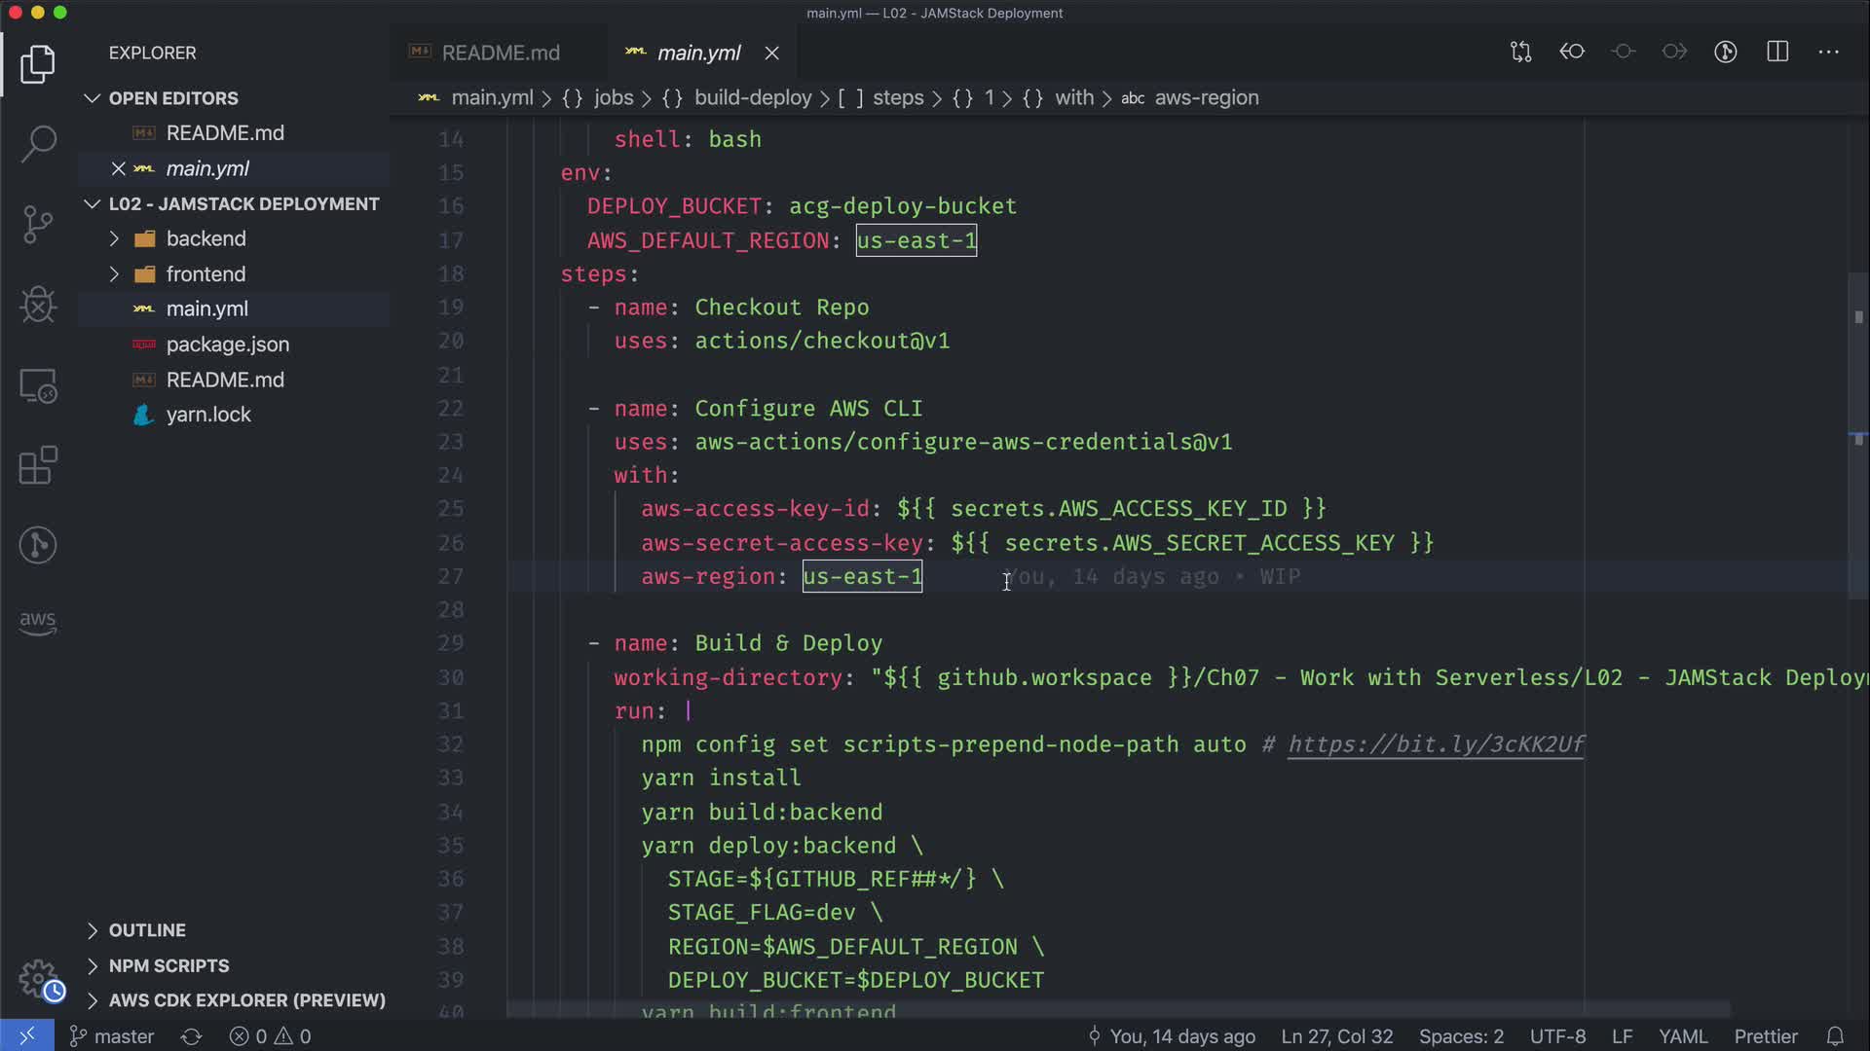The image size is (1870, 1051).
Task: Open the AWS Toolkit panel
Action: 38,623
